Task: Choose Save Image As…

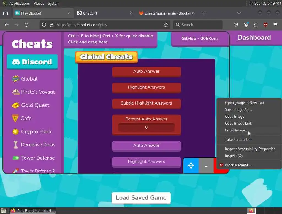Action: coord(249,109)
